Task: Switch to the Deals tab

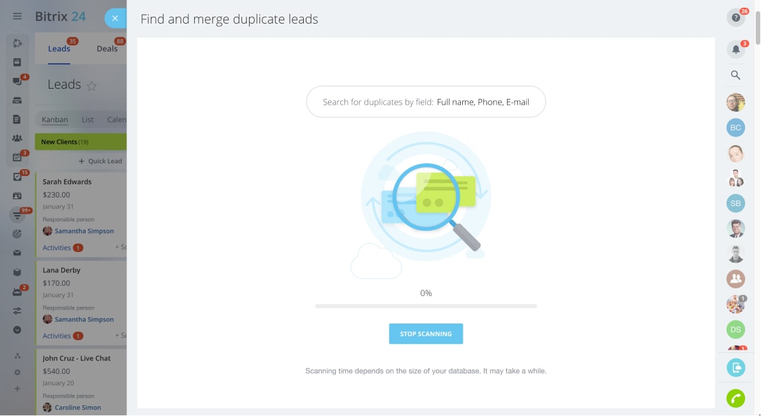Action: pyautogui.click(x=107, y=48)
